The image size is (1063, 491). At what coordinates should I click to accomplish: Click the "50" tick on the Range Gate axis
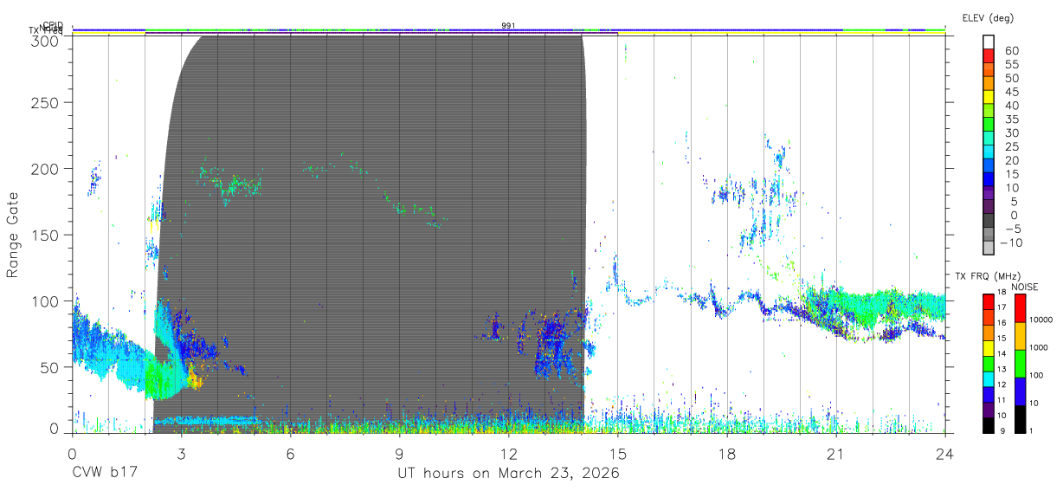click(x=48, y=367)
